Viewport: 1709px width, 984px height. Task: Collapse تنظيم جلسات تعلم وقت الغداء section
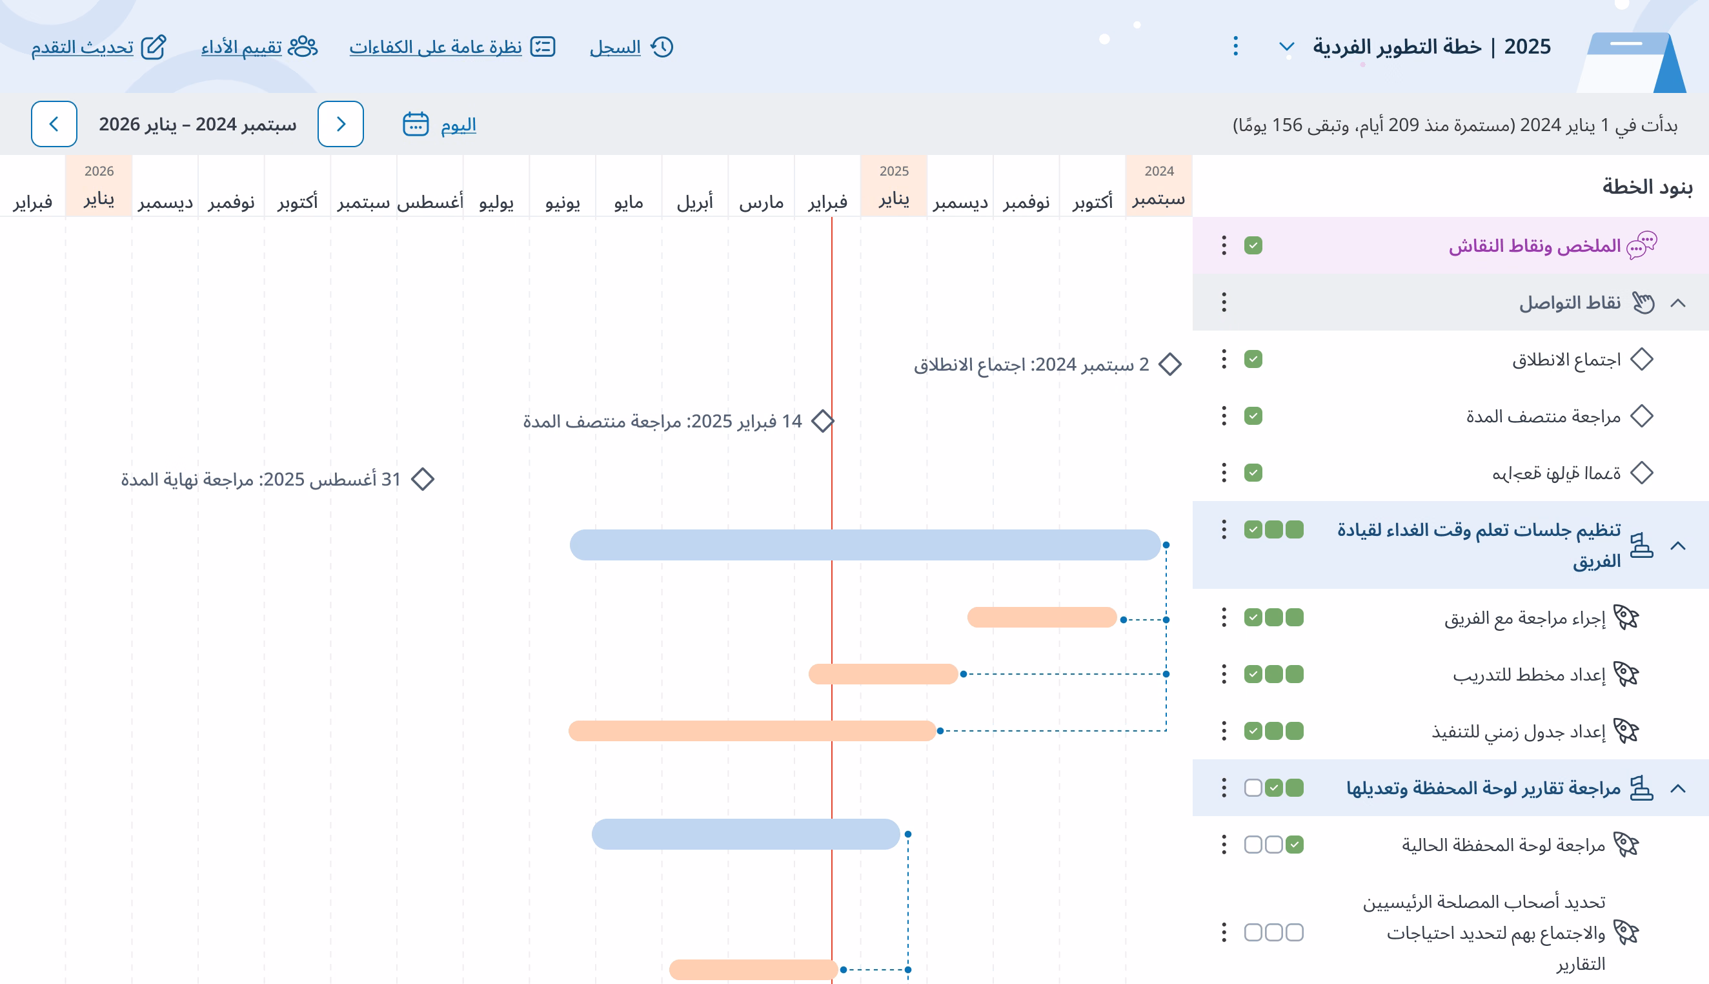pos(1678,546)
